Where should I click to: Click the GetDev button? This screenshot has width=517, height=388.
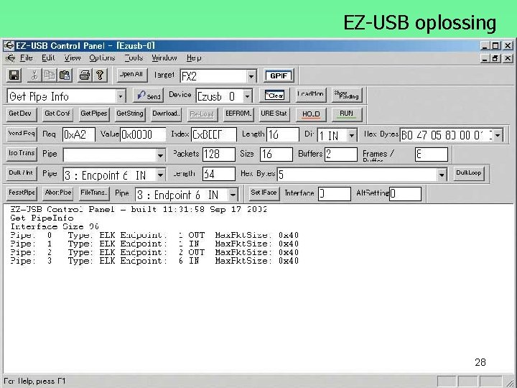[x=22, y=114]
